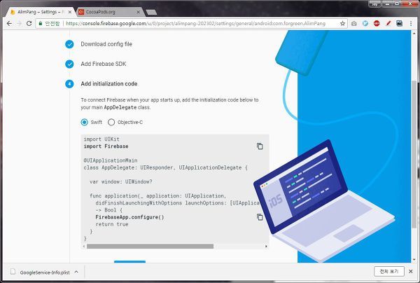Click the code scrollbar right arrow
Viewport: 420px width, 283px height.
(x=266, y=247)
